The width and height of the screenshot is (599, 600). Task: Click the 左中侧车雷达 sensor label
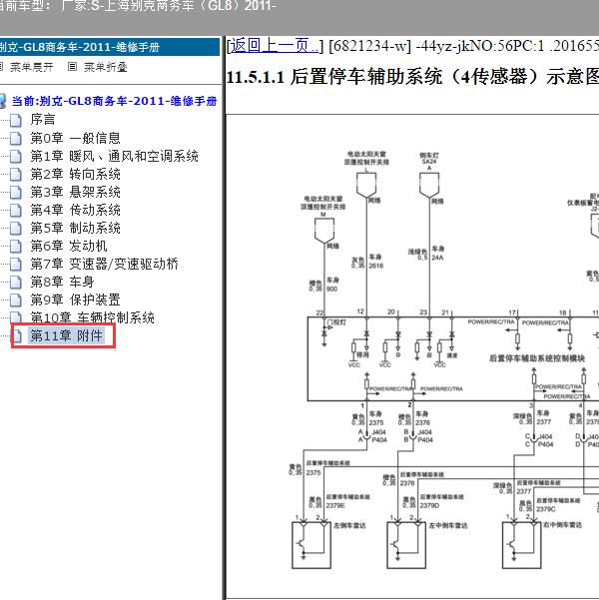tap(448, 526)
